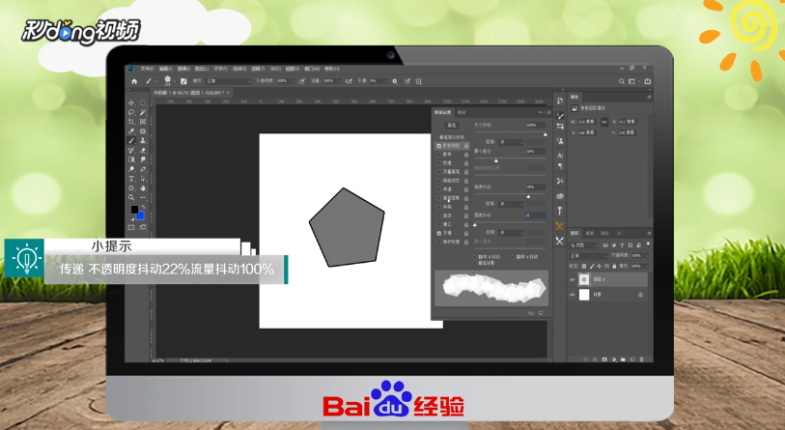Open the Layers panel blend mode dropdown
Screen dimensions: 785x430
[589, 256]
